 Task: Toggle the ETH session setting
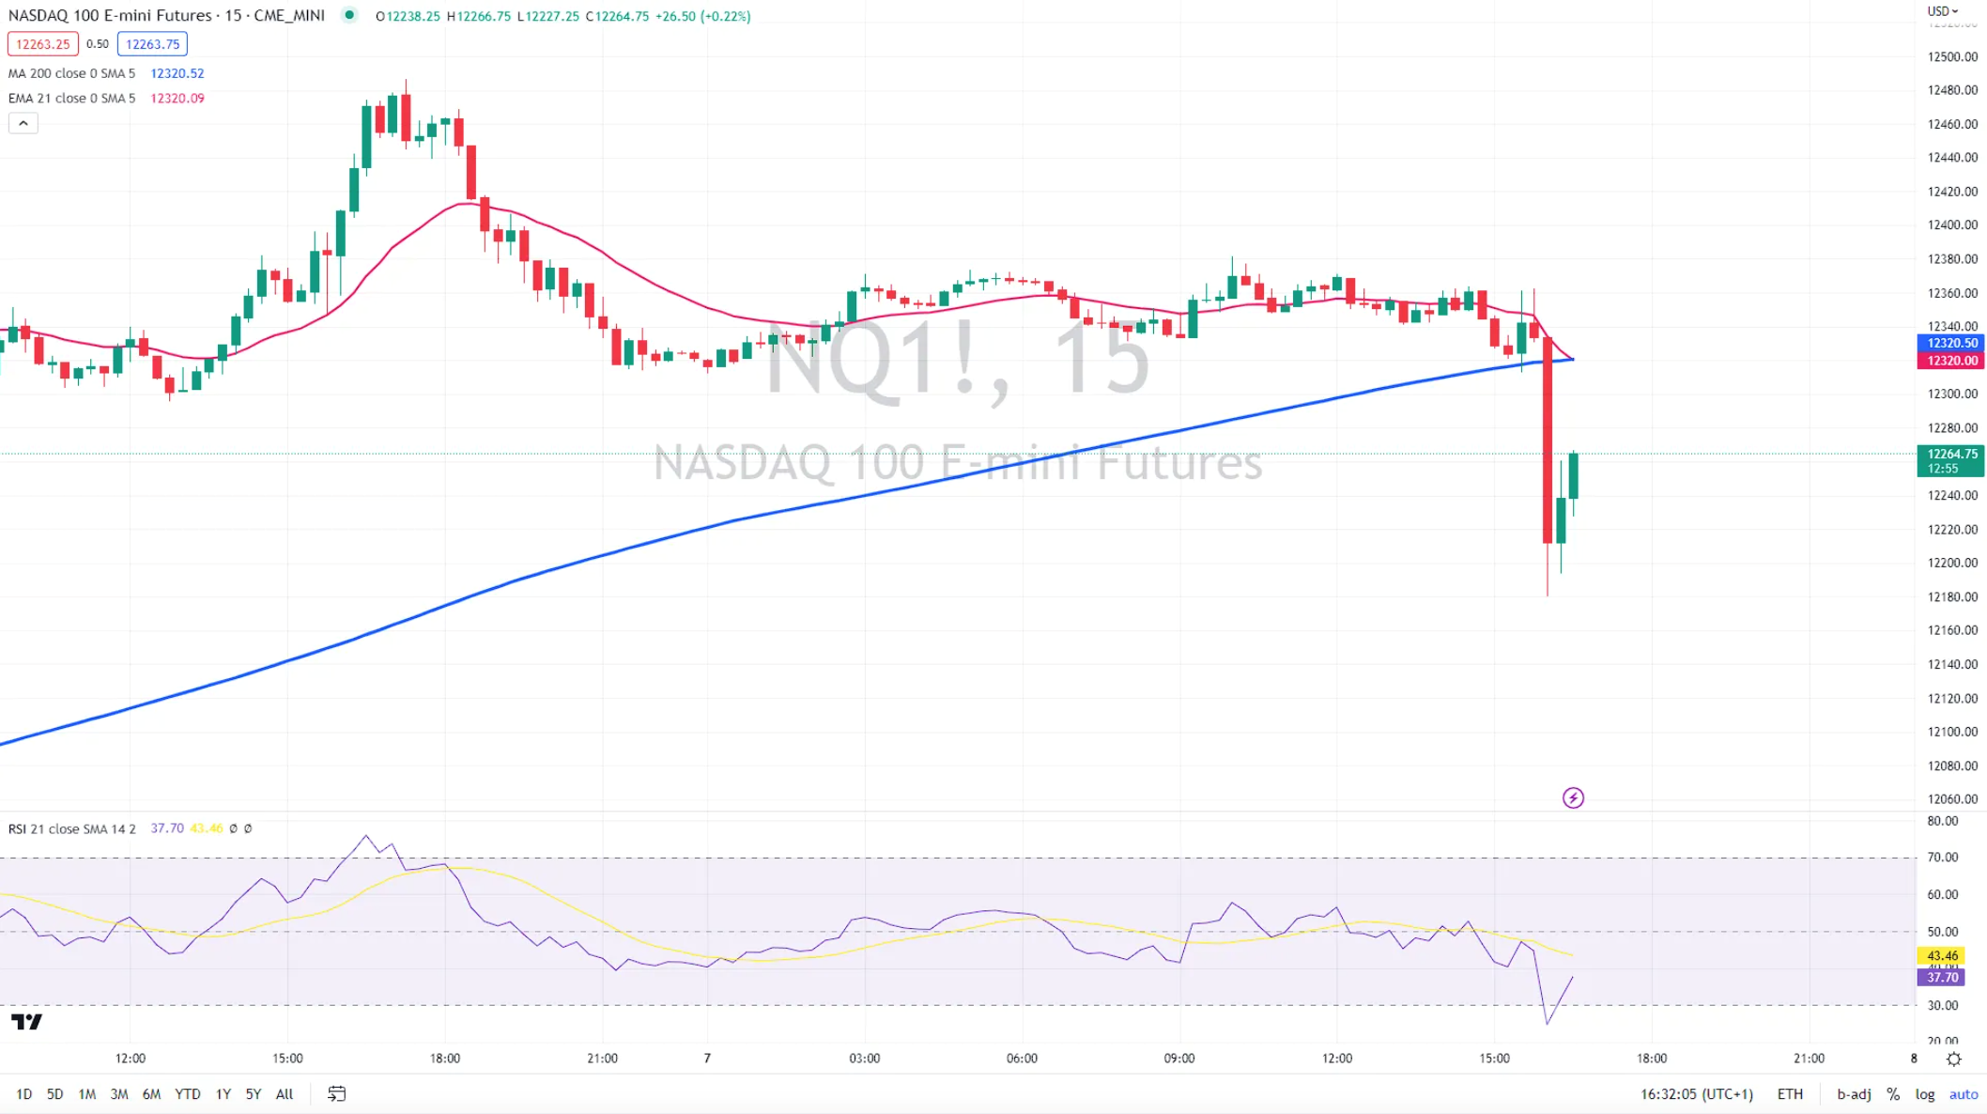pyautogui.click(x=1790, y=1094)
